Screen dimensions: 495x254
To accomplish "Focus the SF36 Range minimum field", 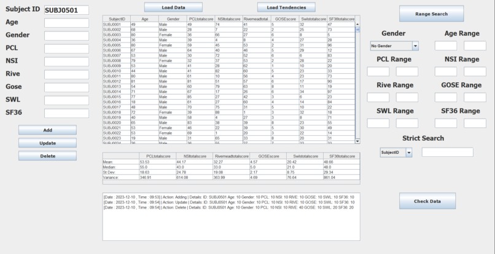I will click(x=446, y=124).
